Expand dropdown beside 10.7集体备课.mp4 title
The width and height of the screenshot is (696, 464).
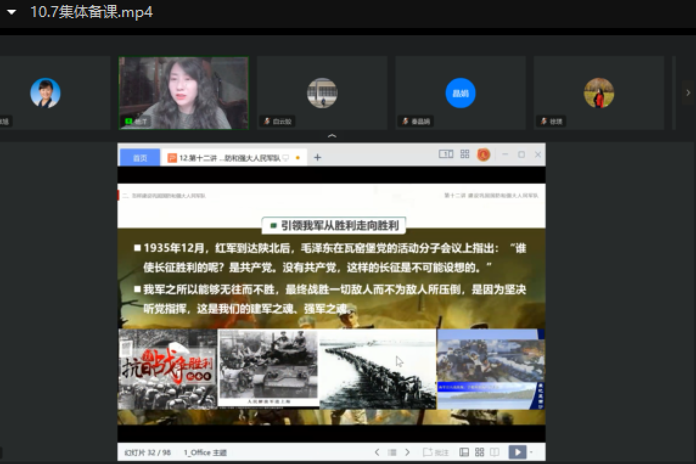(11, 13)
